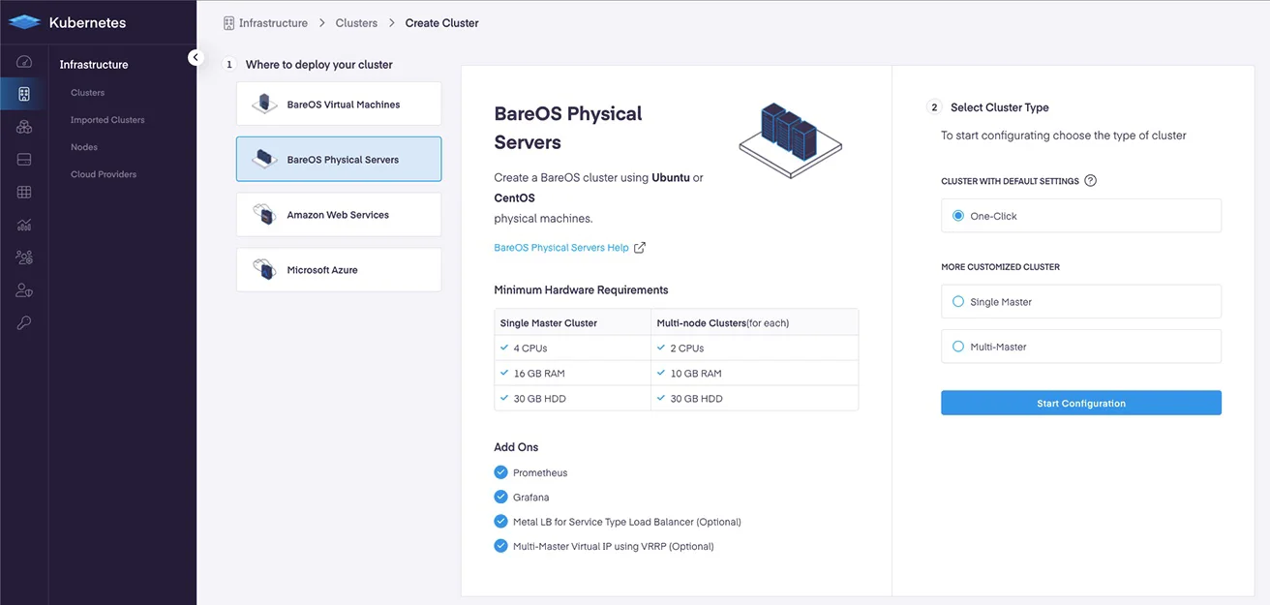Click the Infrastructure breadcrumb building icon

[228, 22]
